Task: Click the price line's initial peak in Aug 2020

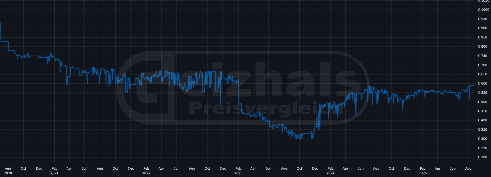Action: (1, 23)
